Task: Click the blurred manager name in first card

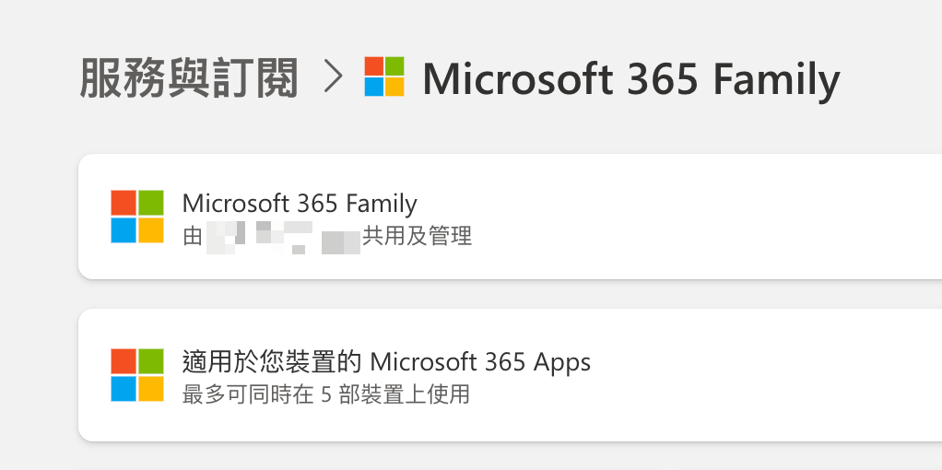Action: click(x=282, y=237)
